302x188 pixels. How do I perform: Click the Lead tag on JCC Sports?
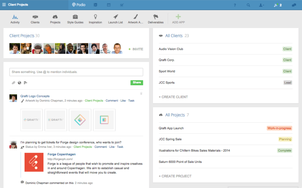pos(288,82)
